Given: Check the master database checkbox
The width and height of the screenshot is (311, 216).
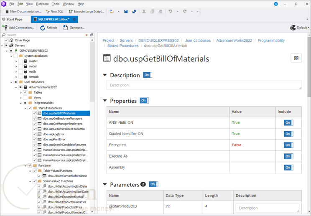Looking at the screenshot, I should (20, 61).
